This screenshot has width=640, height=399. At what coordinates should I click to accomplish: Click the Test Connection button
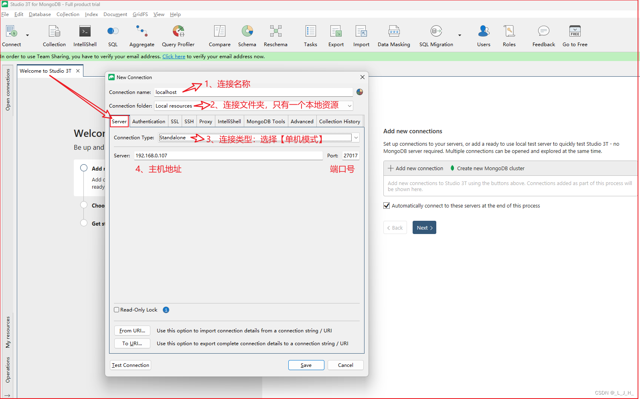(130, 365)
